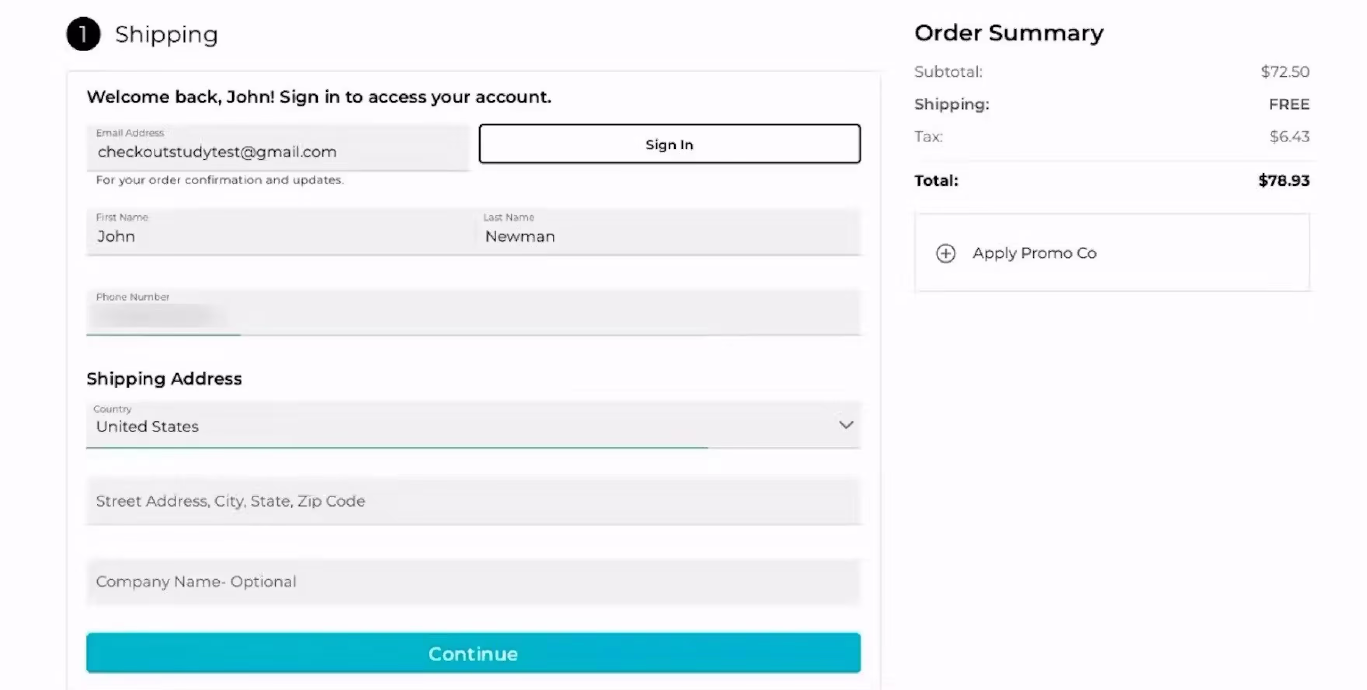Click the $6.43 tax amount
1367x690 pixels.
click(x=1289, y=136)
